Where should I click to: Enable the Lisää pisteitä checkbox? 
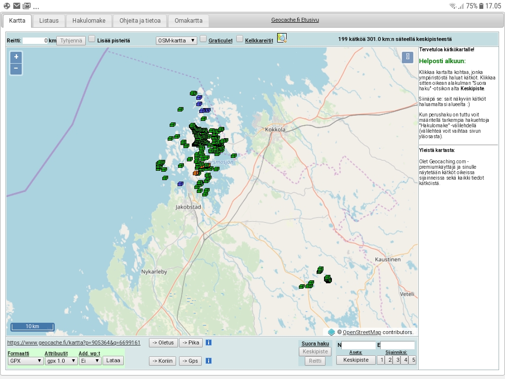coord(92,39)
